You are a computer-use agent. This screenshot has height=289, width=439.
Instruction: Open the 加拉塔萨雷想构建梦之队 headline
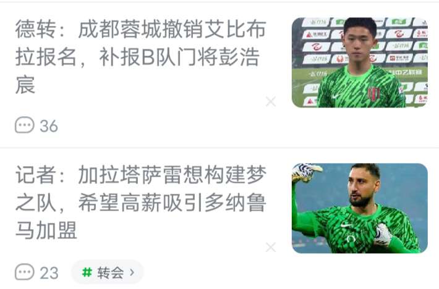141,203
